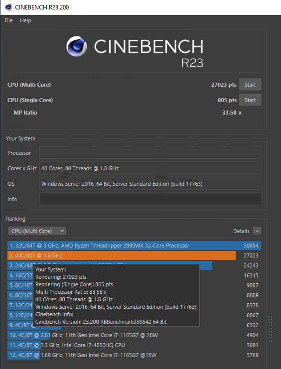Click the 9087 score in the ranking list
The height and width of the screenshot is (369, 281).
click(x=252, y=285)
